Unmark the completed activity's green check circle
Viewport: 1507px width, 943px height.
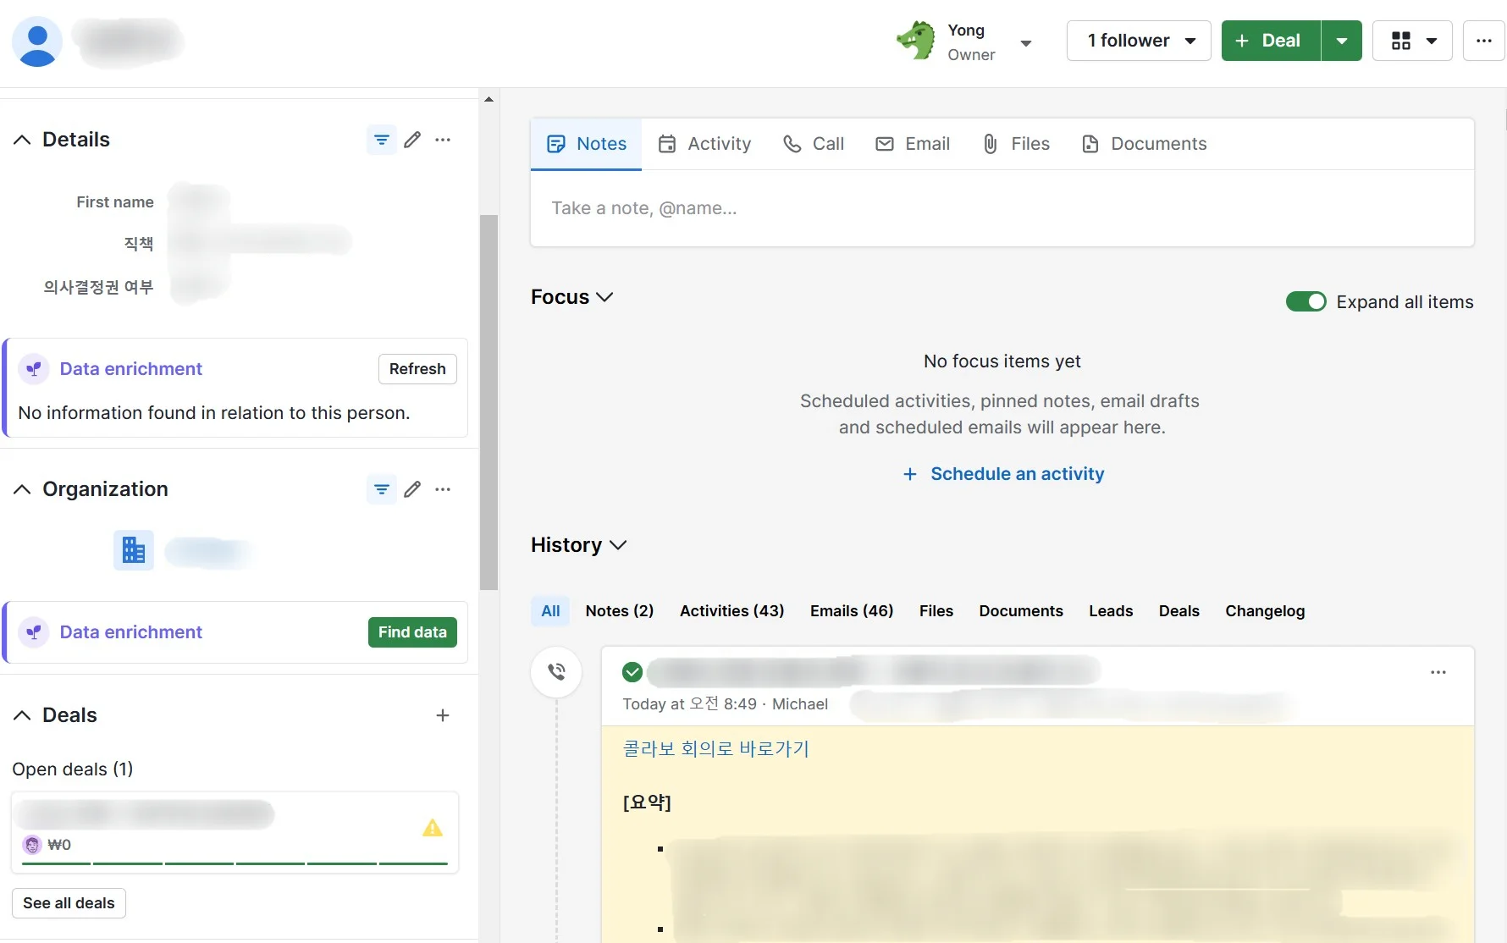[632, 670]
